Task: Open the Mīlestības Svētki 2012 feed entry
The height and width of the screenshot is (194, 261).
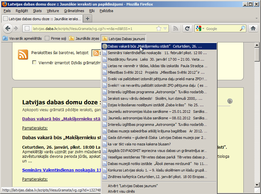Action: point(159,72)
